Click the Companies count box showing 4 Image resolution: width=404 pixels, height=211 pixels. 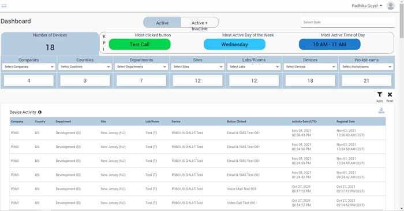click(29, 80)
